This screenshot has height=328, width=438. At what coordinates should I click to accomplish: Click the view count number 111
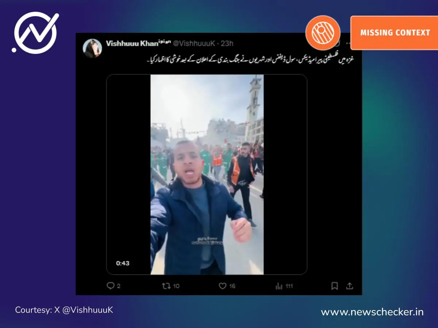coord(289,286)
